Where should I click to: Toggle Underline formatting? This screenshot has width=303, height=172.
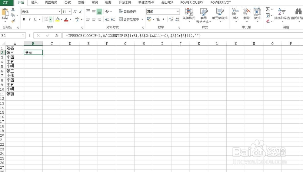pyautogui.click(x=35, y=19)
